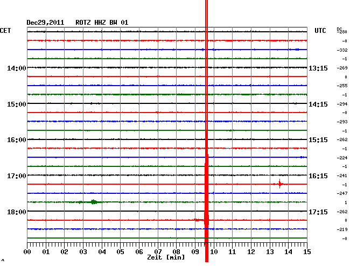The height and width of the screenshot is (266, 350).
Task: Click the green trace burst near minute 03.5
Action: [x=94, y=202]
